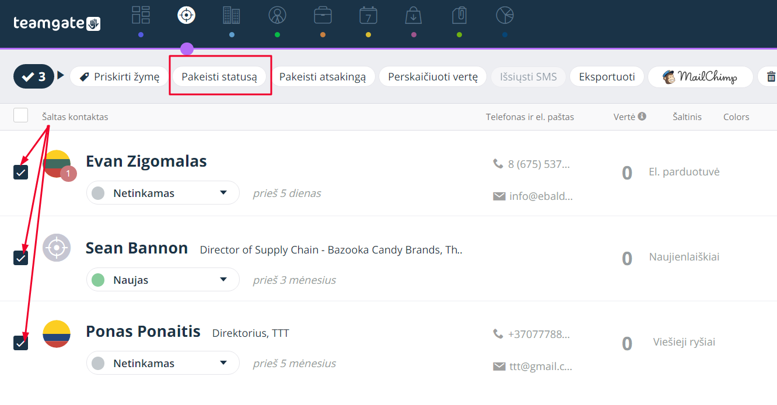Click Pakeisti atsakingą button
777x405 pixels.
pos(323,76)
